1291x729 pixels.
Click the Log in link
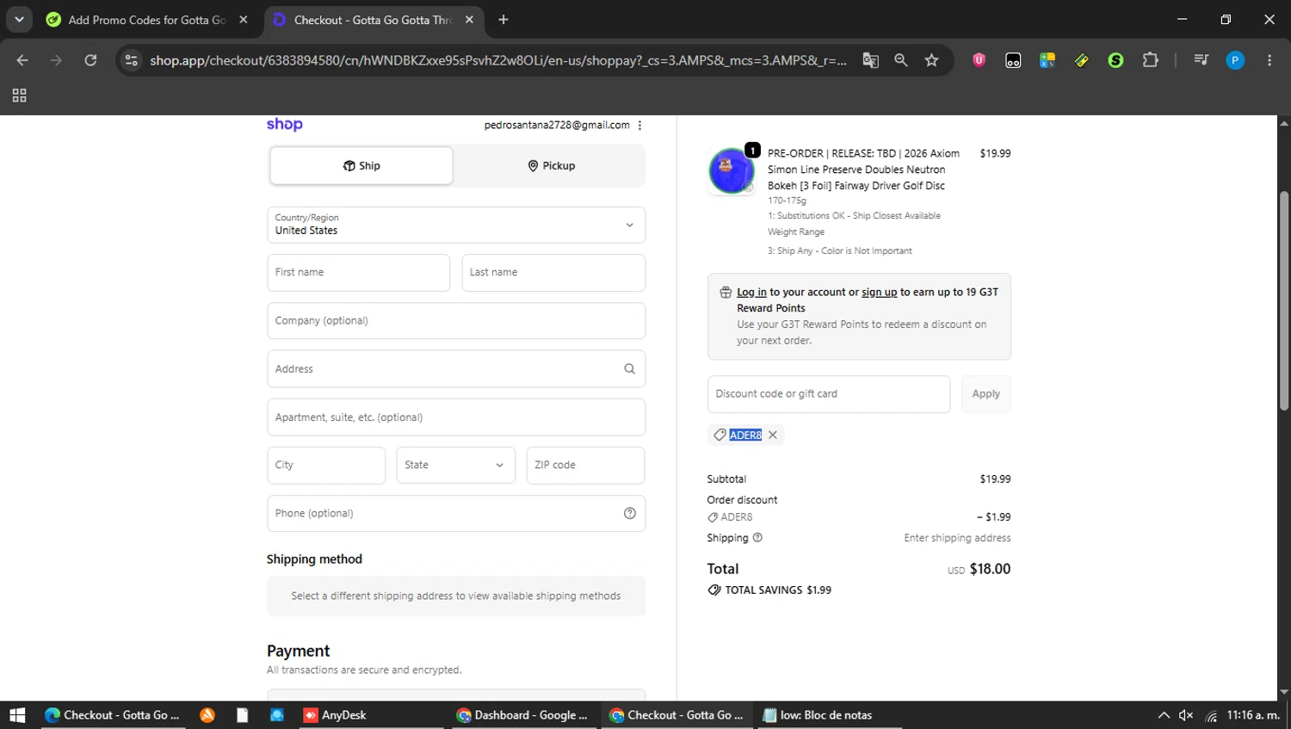[751, 292]
